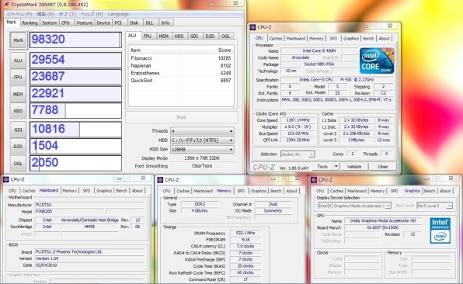The width and height of the screenshot is (463, 284).
Task: Open the Display Device Selection dropdown
Action: (x=354, y=206)
